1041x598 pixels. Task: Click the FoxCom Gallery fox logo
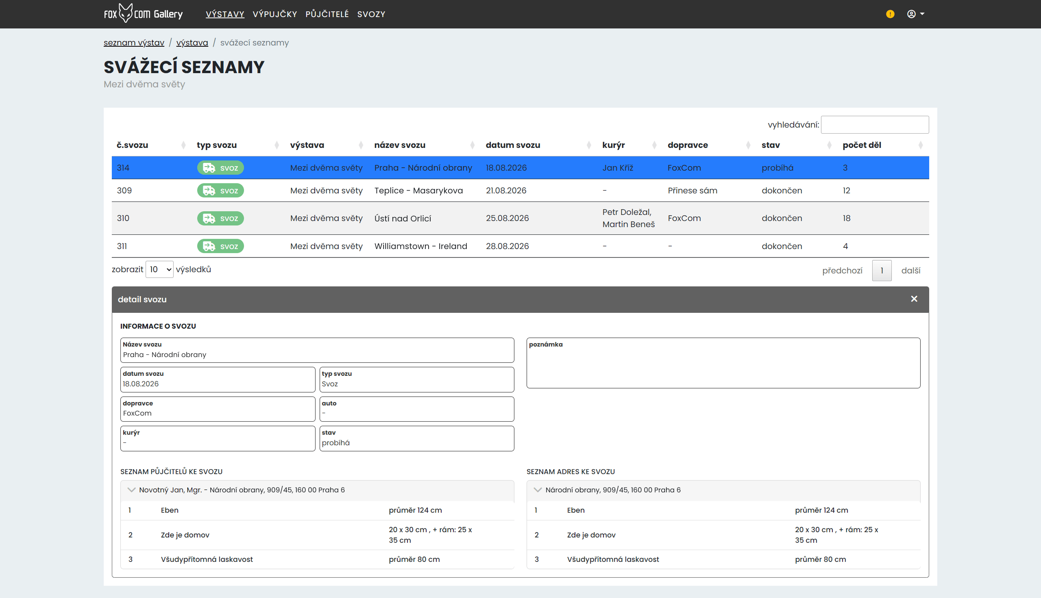(x=143, y=13)
